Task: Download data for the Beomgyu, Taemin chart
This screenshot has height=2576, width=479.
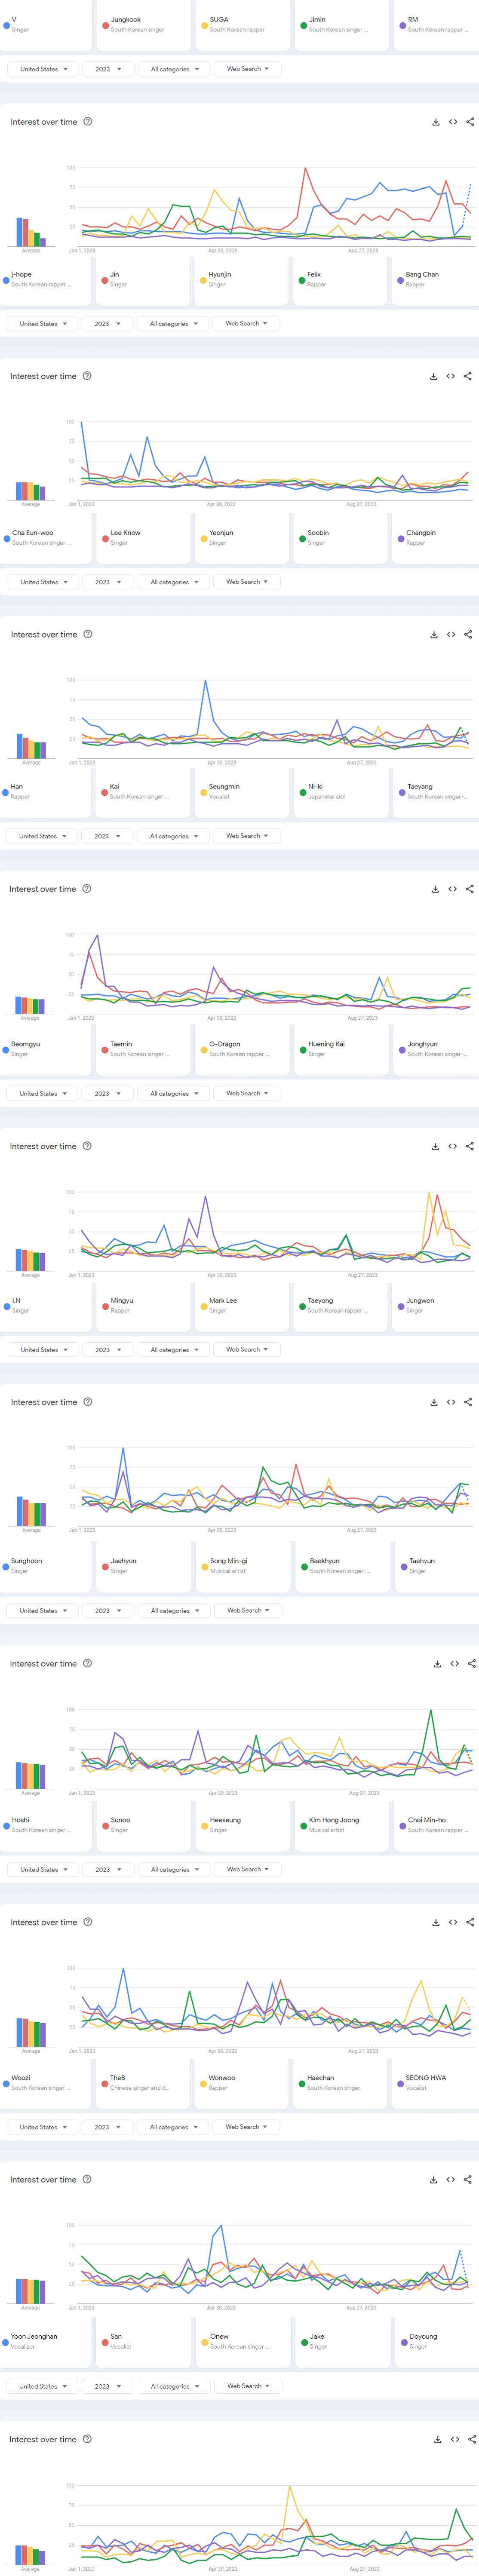Action: point(435,1146)
